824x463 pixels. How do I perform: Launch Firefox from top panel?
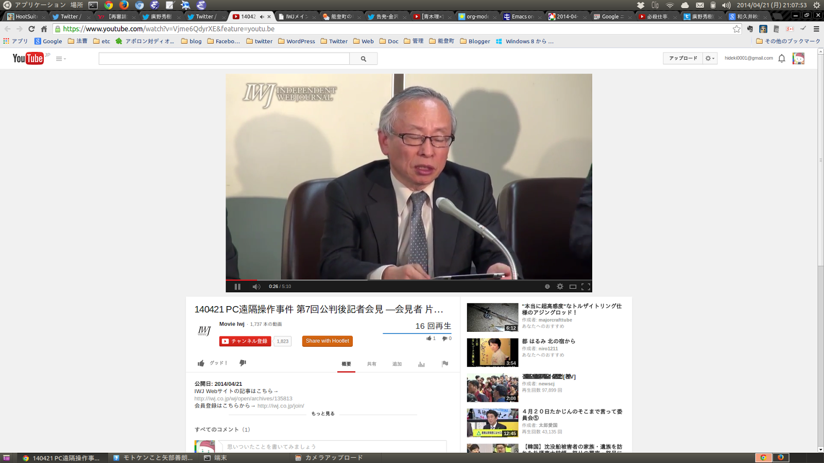pos(124,5)
